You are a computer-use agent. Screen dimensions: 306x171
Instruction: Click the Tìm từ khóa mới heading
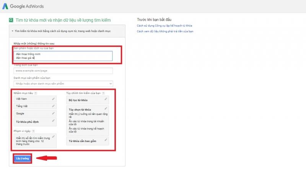coord(63,20)
